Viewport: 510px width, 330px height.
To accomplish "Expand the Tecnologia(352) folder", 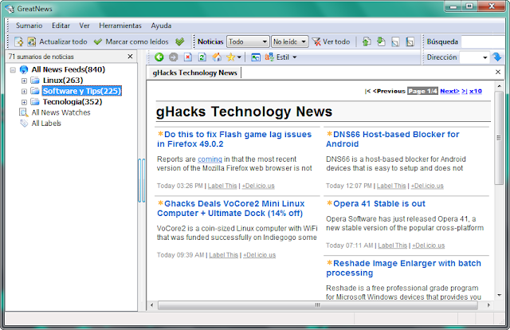I will click(24, 102).
